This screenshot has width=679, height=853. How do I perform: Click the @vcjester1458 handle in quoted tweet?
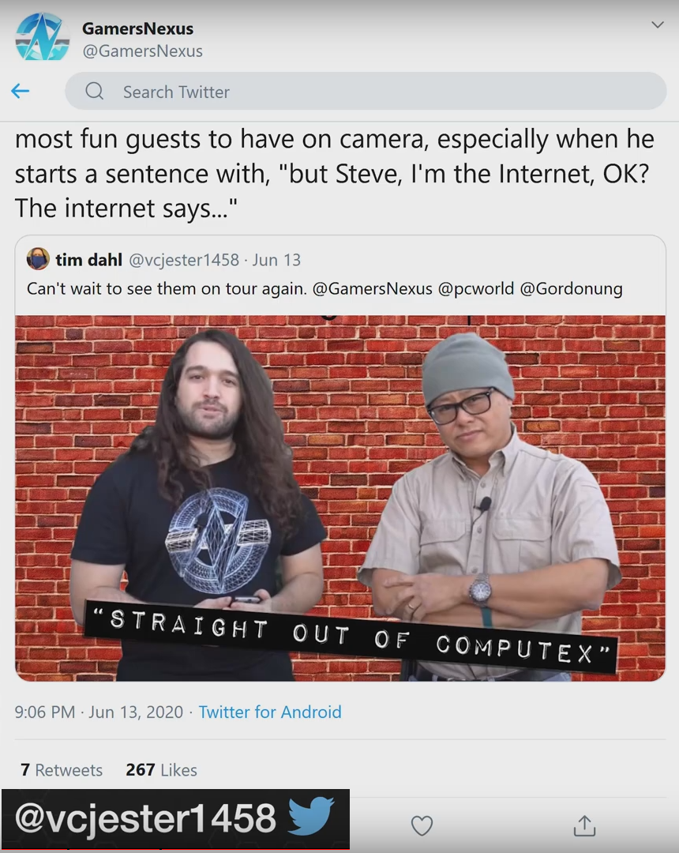[x=184, y=260]
